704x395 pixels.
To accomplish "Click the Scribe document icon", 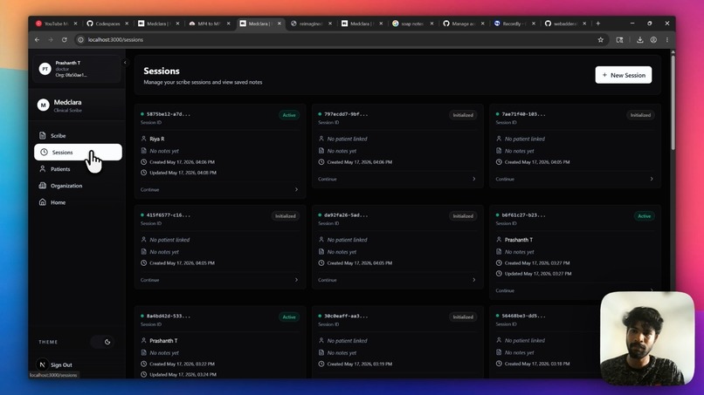I will click(43, 135).
